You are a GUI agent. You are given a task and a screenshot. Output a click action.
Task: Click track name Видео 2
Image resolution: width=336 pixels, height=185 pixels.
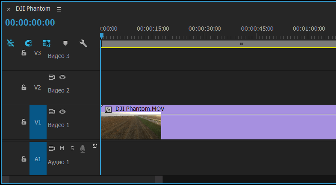click(x=59, y=90)
